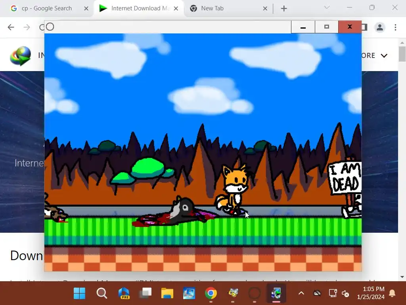Open network status tray icon
The image size is (406, 305).
pyautogui.click(x=333, y=293)
